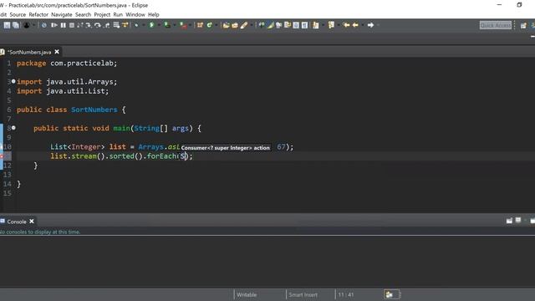This screenshot has width=535, height=301.
Task: Open the Coverage launch dropdown arrow
Action: click(175, 25)
